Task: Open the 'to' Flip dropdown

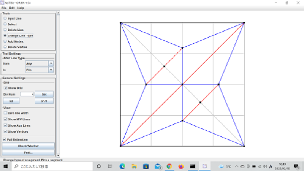Action: pyautogui.click(x=51, y=70)
